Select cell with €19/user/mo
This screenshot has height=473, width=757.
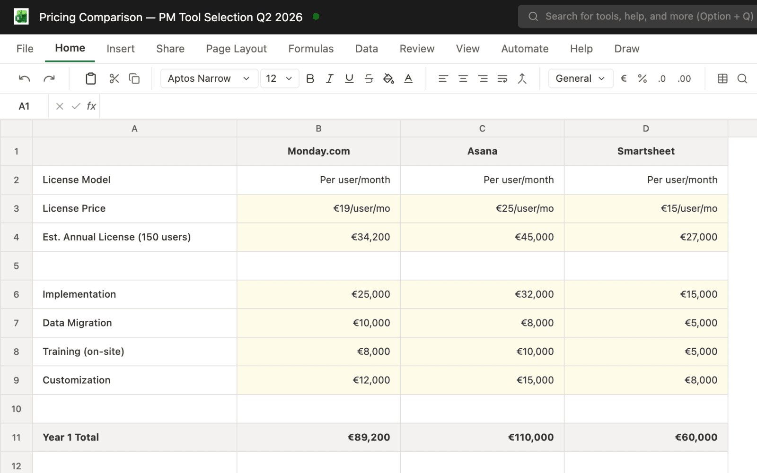pyautogui.click(x=318, y=208)
